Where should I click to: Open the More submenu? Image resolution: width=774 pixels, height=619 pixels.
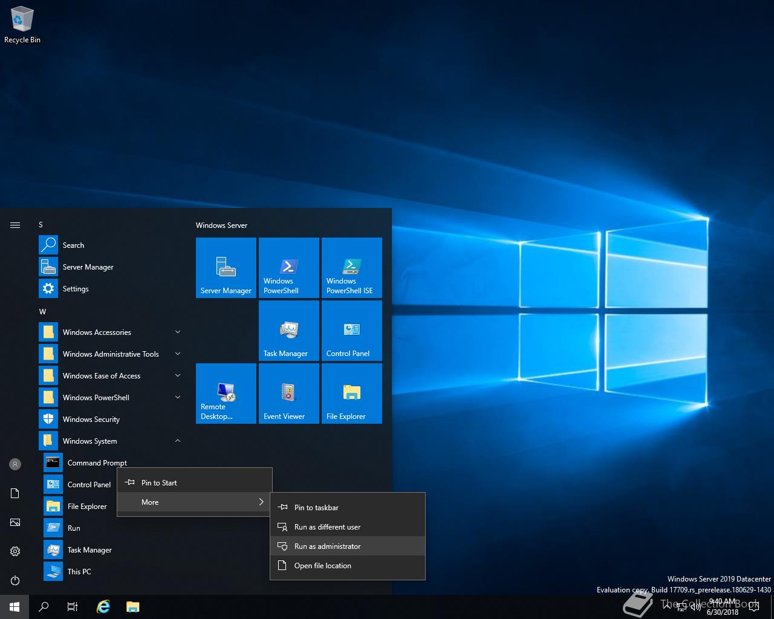pos(194,502)
